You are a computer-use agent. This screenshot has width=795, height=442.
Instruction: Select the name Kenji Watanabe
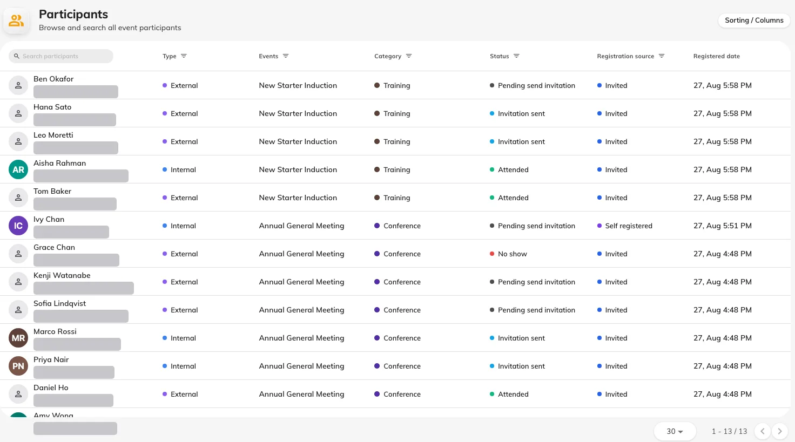point(62,275)
